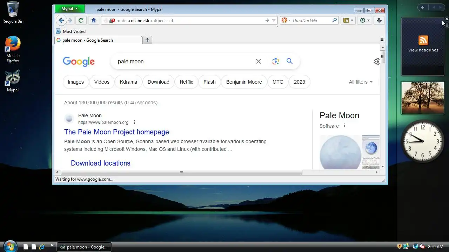Image resolution: width=449 pixels, height=252 pixels.
Task: Click the Pale Moon browser screenshot thumbnail
Action: point(371,153)
